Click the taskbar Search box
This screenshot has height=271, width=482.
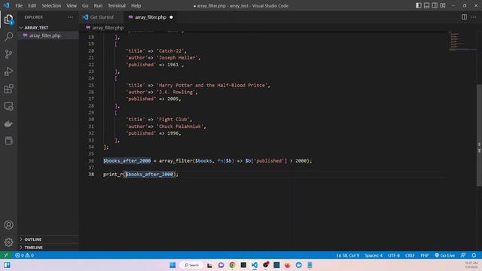point(191,265)
